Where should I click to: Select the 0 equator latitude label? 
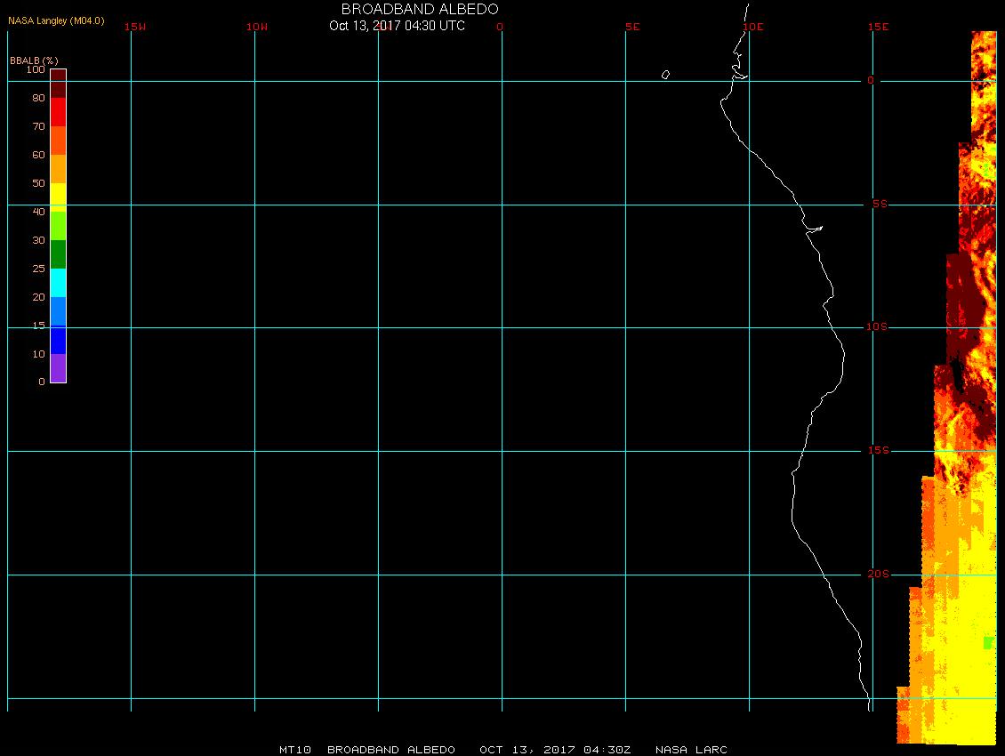(871, 80)
